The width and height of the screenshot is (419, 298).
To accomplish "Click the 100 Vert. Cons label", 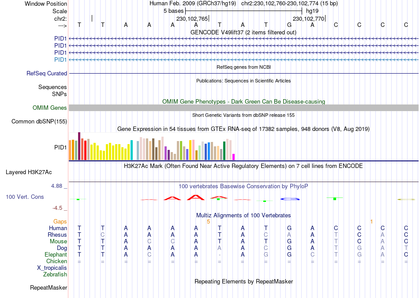I will point(25,197).
